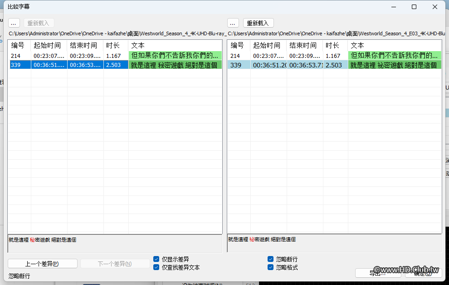Toggle 仅显示差异 checkbox
449x285 pixels.
[x=156, y=259]
